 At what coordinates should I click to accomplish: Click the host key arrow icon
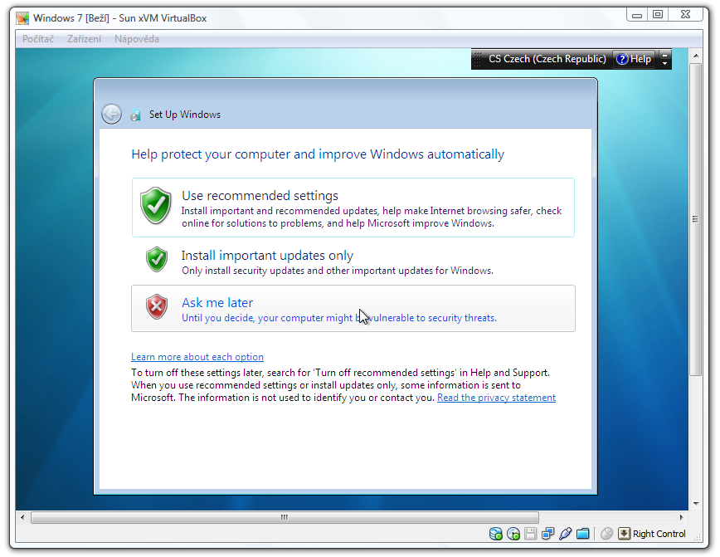[624, 534]
